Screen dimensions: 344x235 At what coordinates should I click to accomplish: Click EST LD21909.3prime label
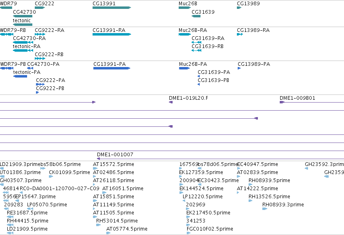pyautogui.click(x=20, y=164)
